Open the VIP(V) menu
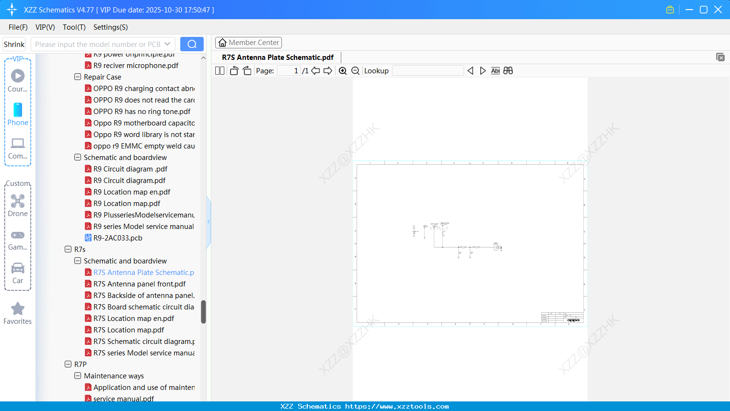 [x=45, y=27]
